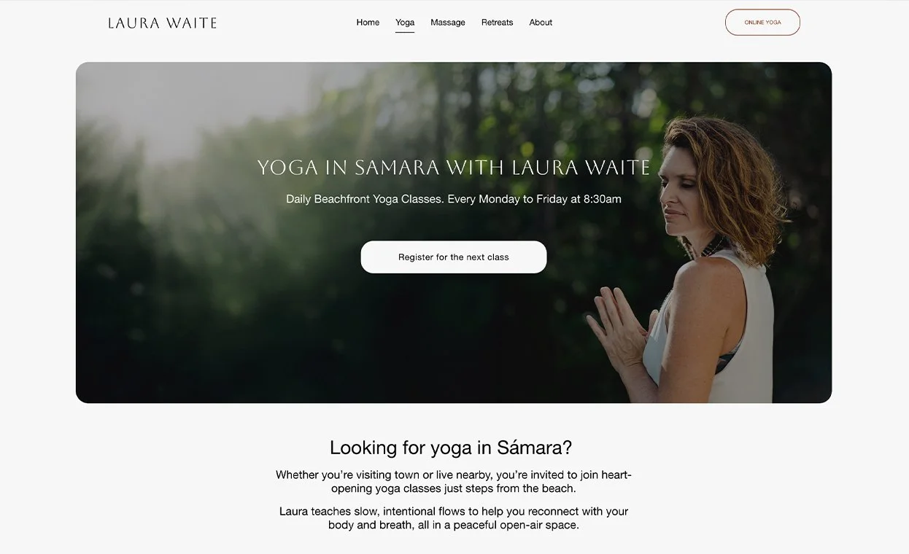The width and height of the screenshot is (909, 554).
Task: Click the sunlit misty corner of hero image
Action: [x=146, y=109]
